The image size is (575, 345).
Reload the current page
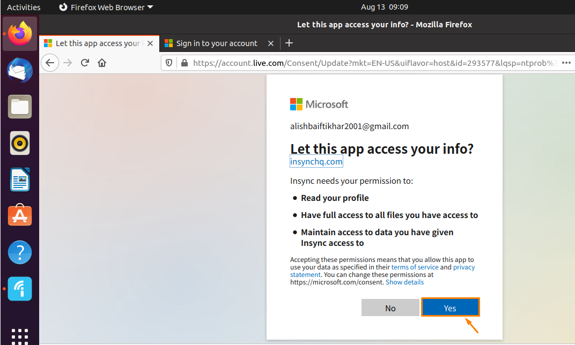point(85,63)
